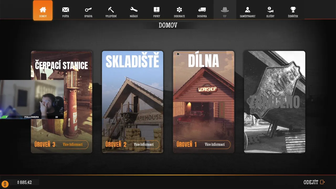
Task: Click the FOLLOWERS counter label
Action: [31, 117]
